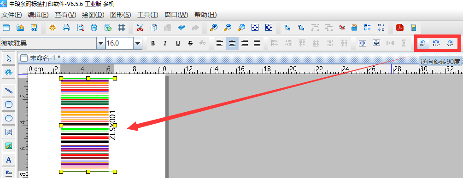Cut selection with the scissors icon
This screenshot has width=463, height=178.
(x=140, y=28)
